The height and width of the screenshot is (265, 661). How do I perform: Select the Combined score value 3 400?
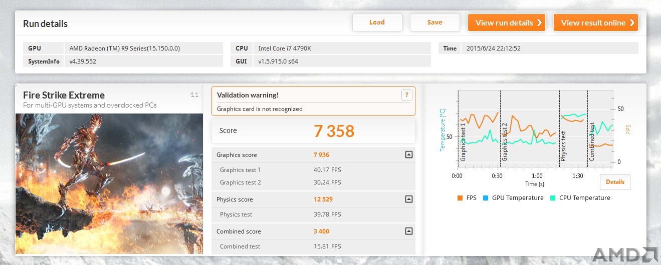[321, 231]
